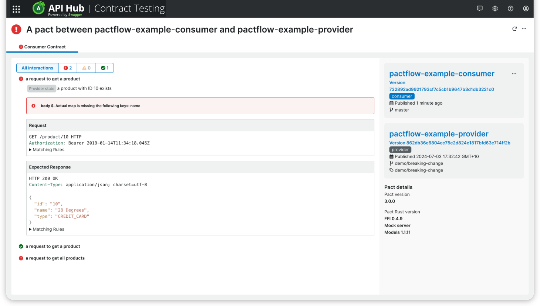Viewport: 540px width, 306px height.
Task: Click the Content-Type header line
Action: tap(88, 185)
